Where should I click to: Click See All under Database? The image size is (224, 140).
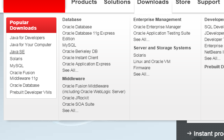[70, 70]
